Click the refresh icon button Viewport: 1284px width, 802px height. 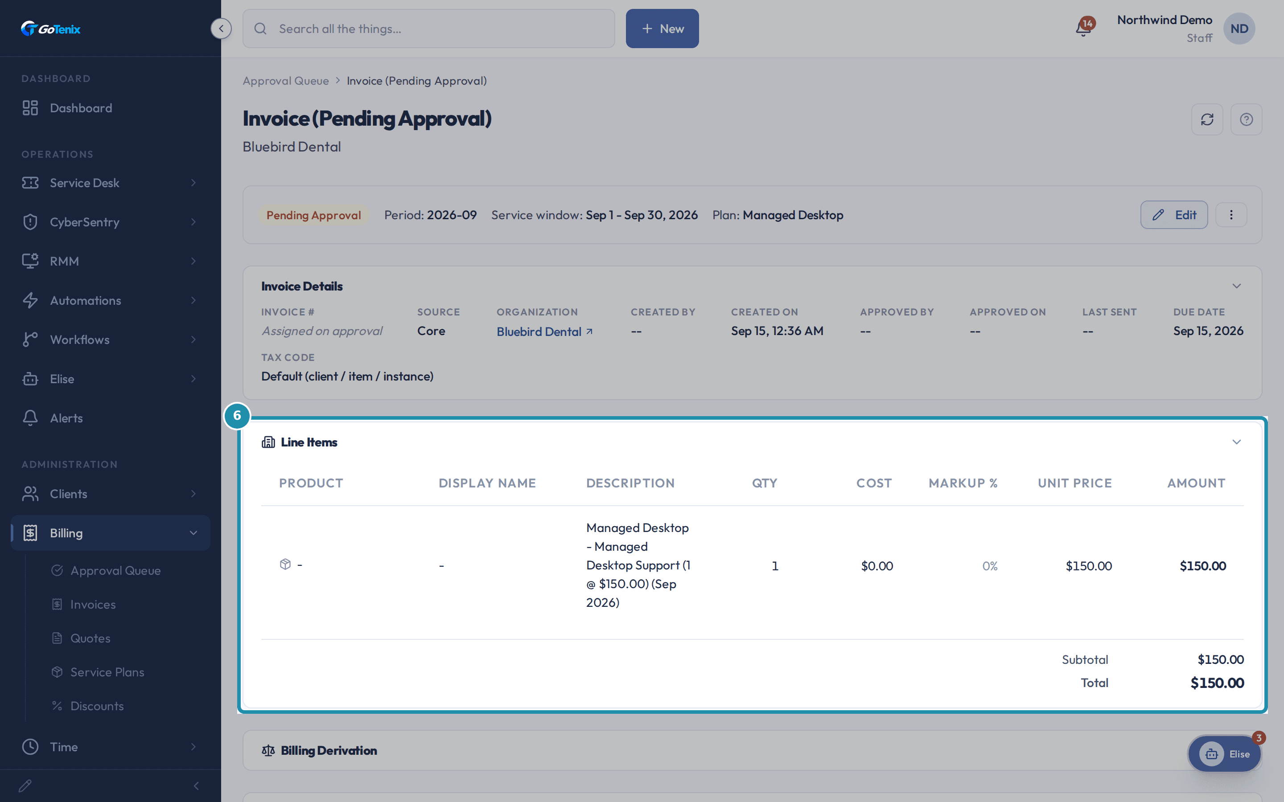point(1207,119)
